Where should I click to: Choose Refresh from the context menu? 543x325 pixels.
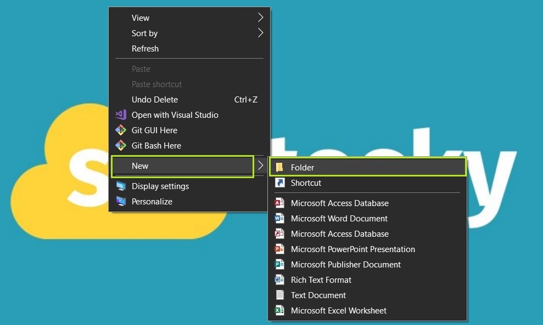(x=189, y=48)
